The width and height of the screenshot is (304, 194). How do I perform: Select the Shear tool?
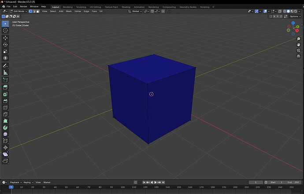[5, 154]
